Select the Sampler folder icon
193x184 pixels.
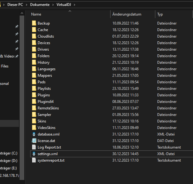click(x=34, y=114)
